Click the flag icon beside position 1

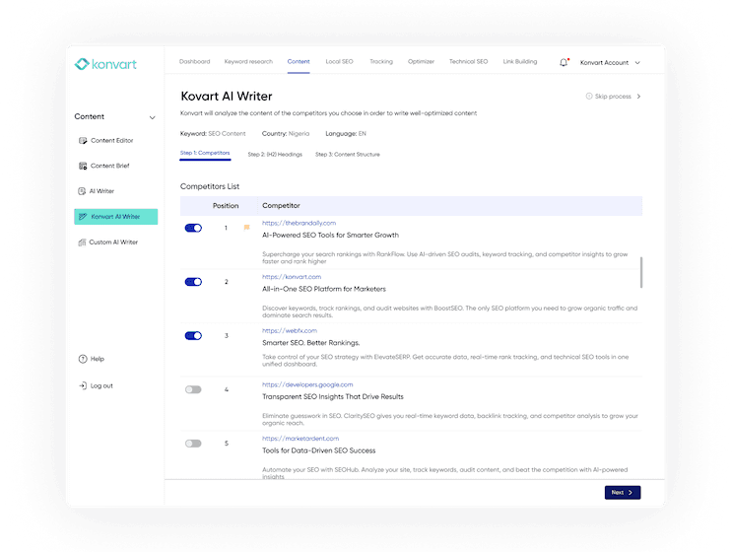(246, 228)
